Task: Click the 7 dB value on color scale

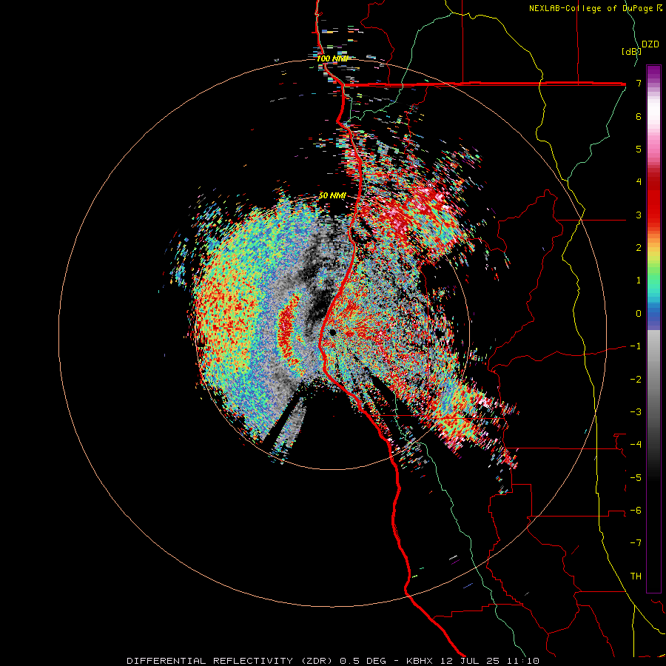Action: tap(639, 83)
